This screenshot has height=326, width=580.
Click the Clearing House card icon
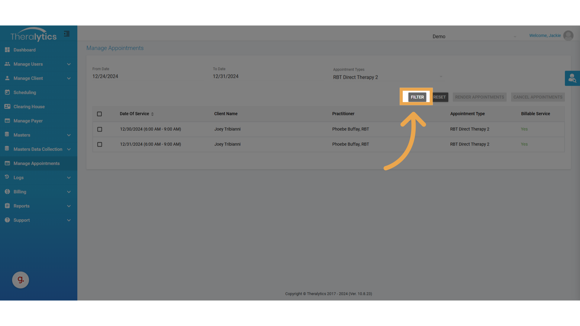point(7,107)
